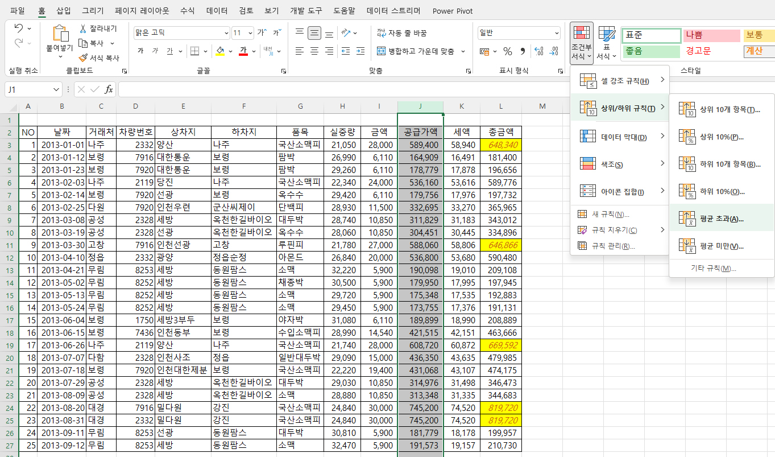Open the font size dropdown showing 11

coord(250,33)
